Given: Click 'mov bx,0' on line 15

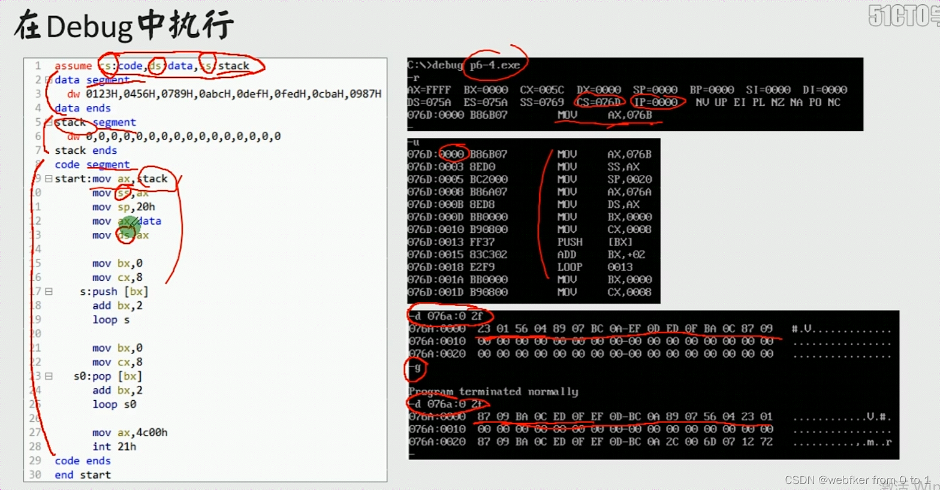Looking at the screenshot, I should 117,264.
